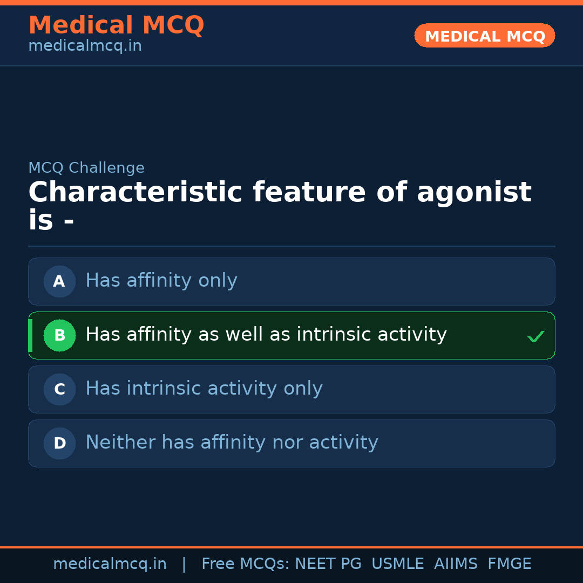Screen dimensions: 583x583
Task: Click the circular D badge icon
Action: (x=59, y=443)
